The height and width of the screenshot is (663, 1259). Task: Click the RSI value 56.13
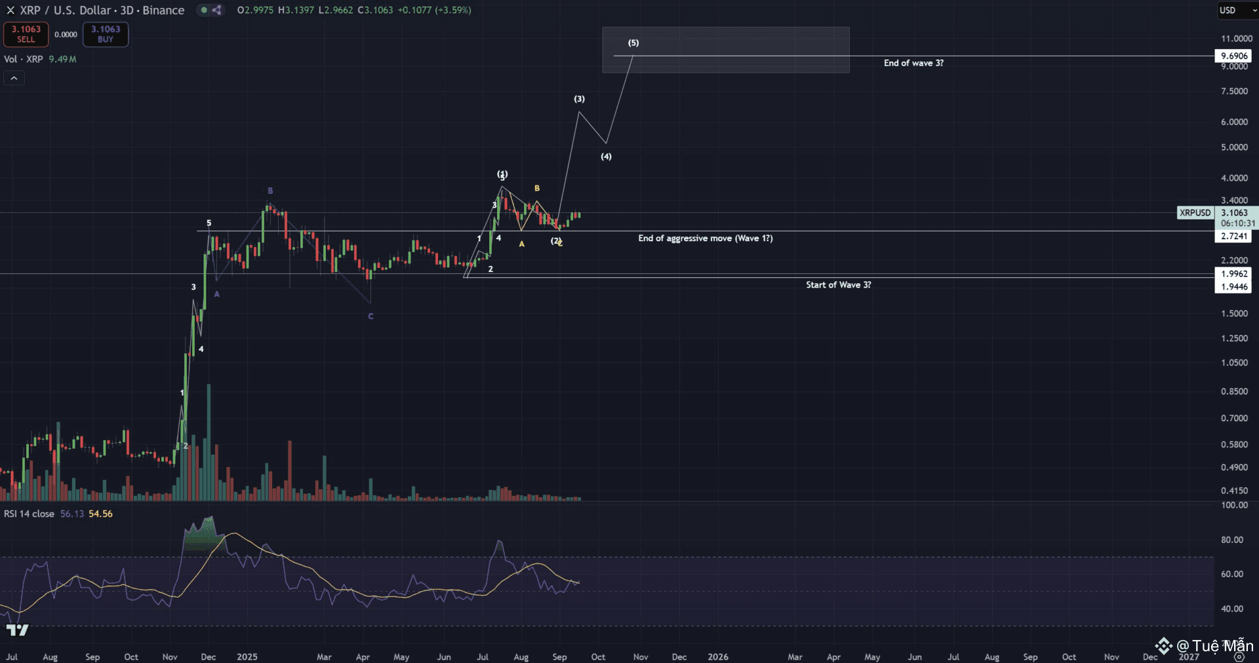click(x=72, y=514)
